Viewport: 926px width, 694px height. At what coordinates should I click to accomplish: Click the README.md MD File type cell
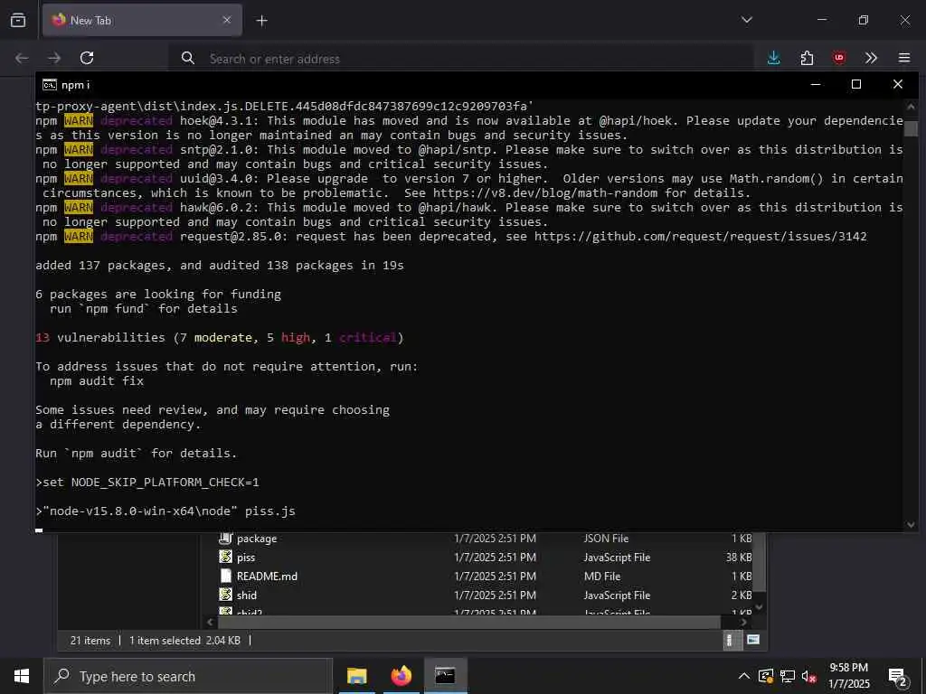(x=601, y=576)
